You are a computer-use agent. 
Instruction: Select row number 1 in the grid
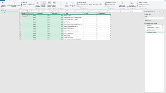pyautogui.click(x=21, y=16)
